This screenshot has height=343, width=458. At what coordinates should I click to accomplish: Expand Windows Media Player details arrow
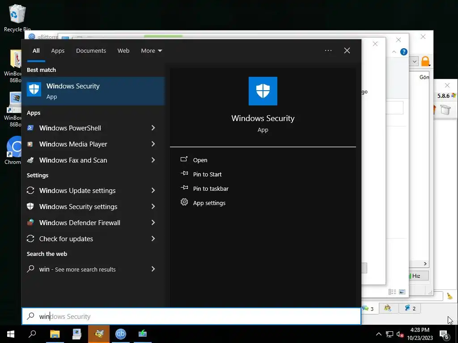point(153,144)
